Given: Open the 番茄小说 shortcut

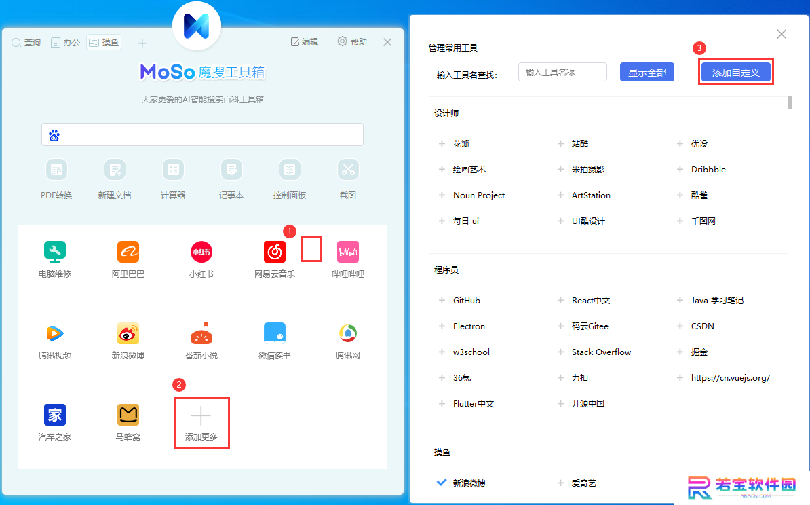Looking at the screenshot, I should [201, 333].
